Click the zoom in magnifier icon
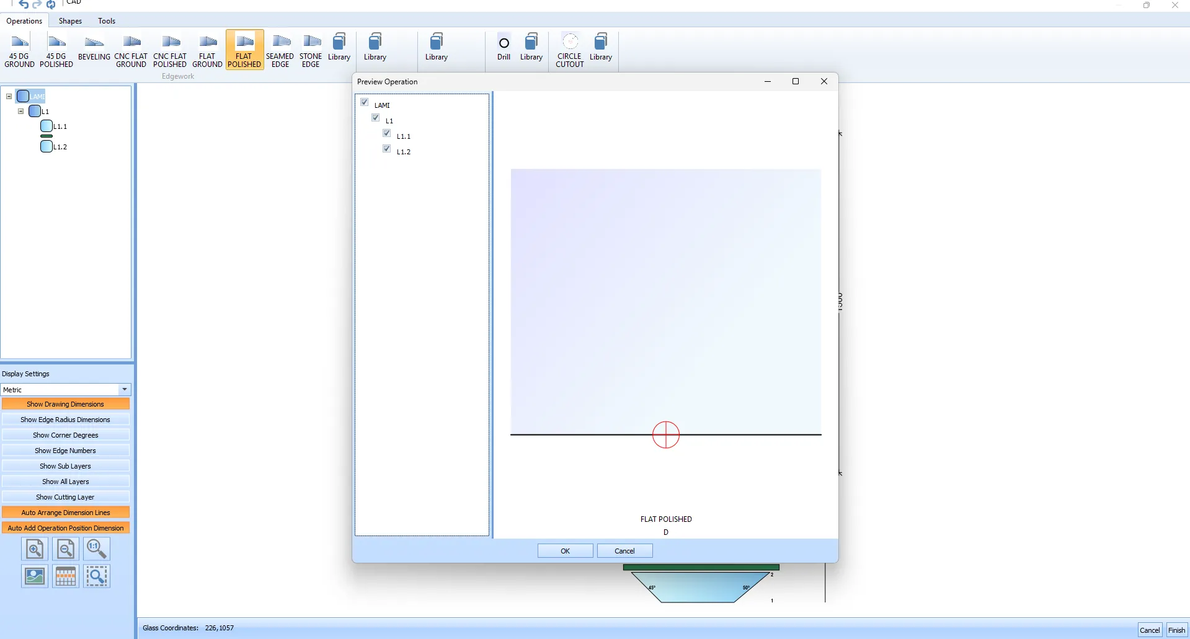Image resolution: width=1190 pixels, height=639 pixels. 35,549
